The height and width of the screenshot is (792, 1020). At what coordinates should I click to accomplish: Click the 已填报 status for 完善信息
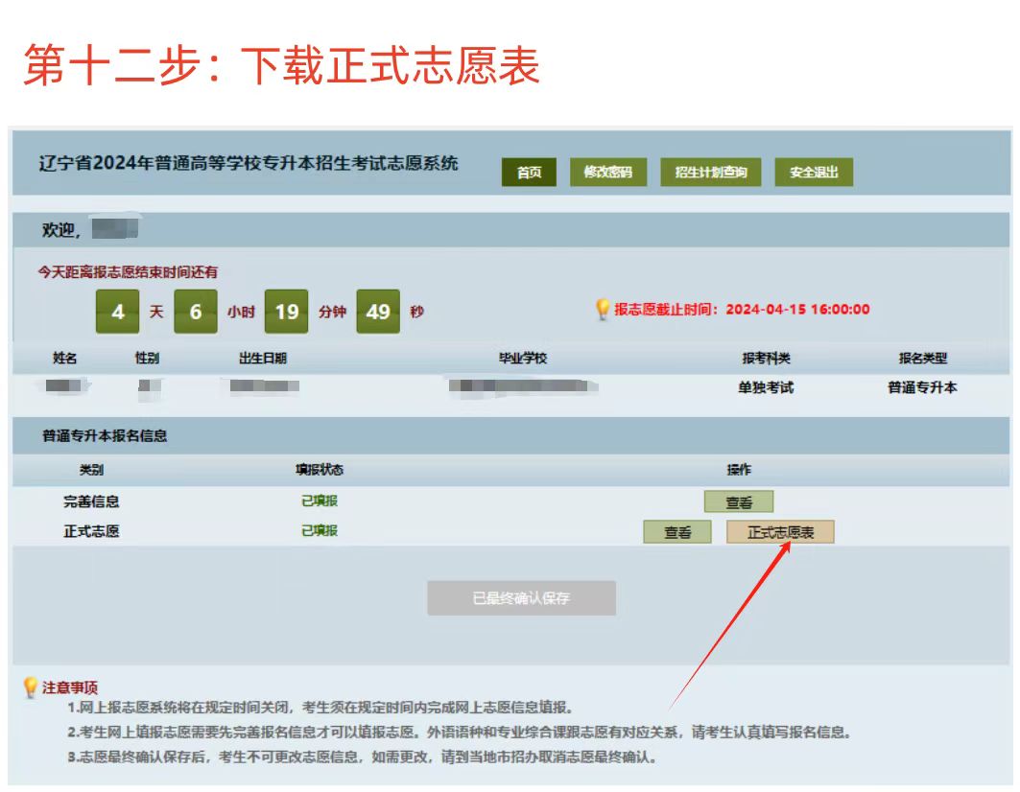coord(320,501)
